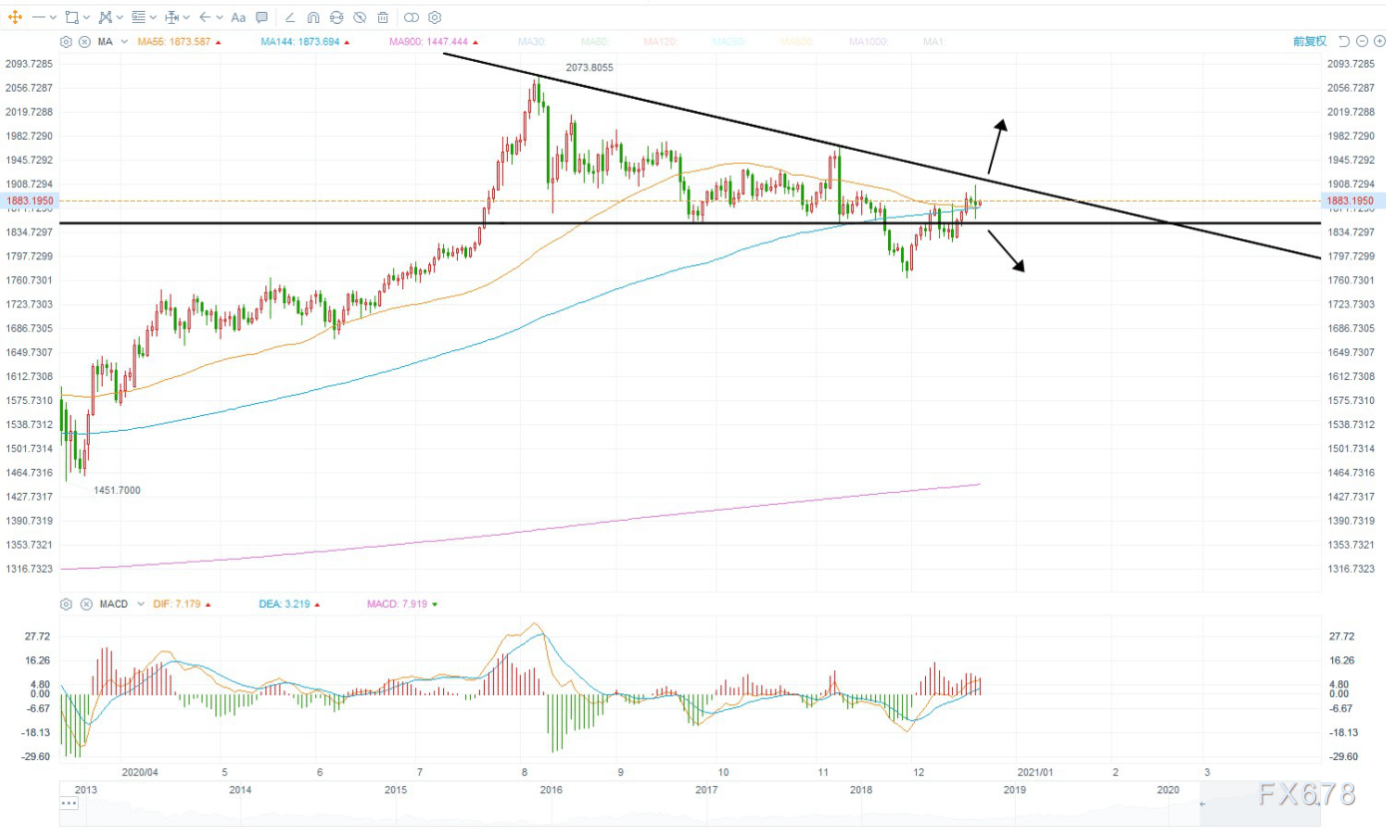Expand the pattern tool dropdown arrow
Image resolution: width=1386 pixels, height=829 pixels.
click(x=120, y=17)
